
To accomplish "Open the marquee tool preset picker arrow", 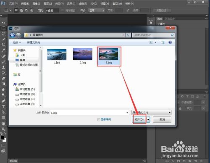I will click(x=10, y=11).
